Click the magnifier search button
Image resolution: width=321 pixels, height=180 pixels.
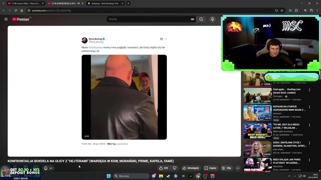coord(201,19)
